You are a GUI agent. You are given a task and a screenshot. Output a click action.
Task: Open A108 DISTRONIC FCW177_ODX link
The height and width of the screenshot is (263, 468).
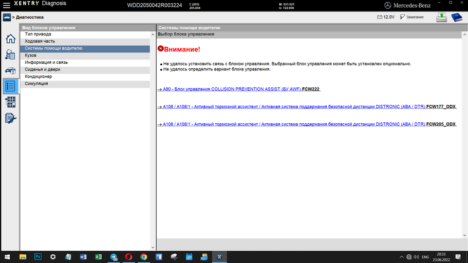click(x=307, y=106)
